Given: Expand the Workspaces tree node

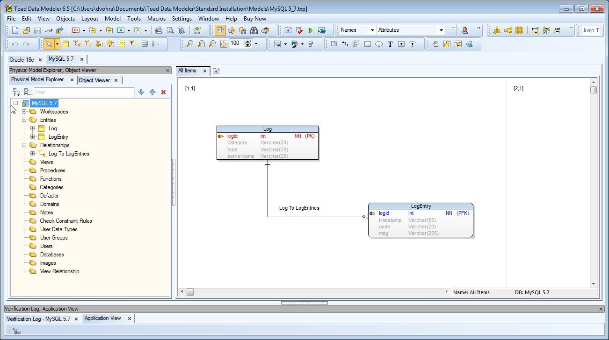Looking at the screenshot, I should [x=24, y=112].
